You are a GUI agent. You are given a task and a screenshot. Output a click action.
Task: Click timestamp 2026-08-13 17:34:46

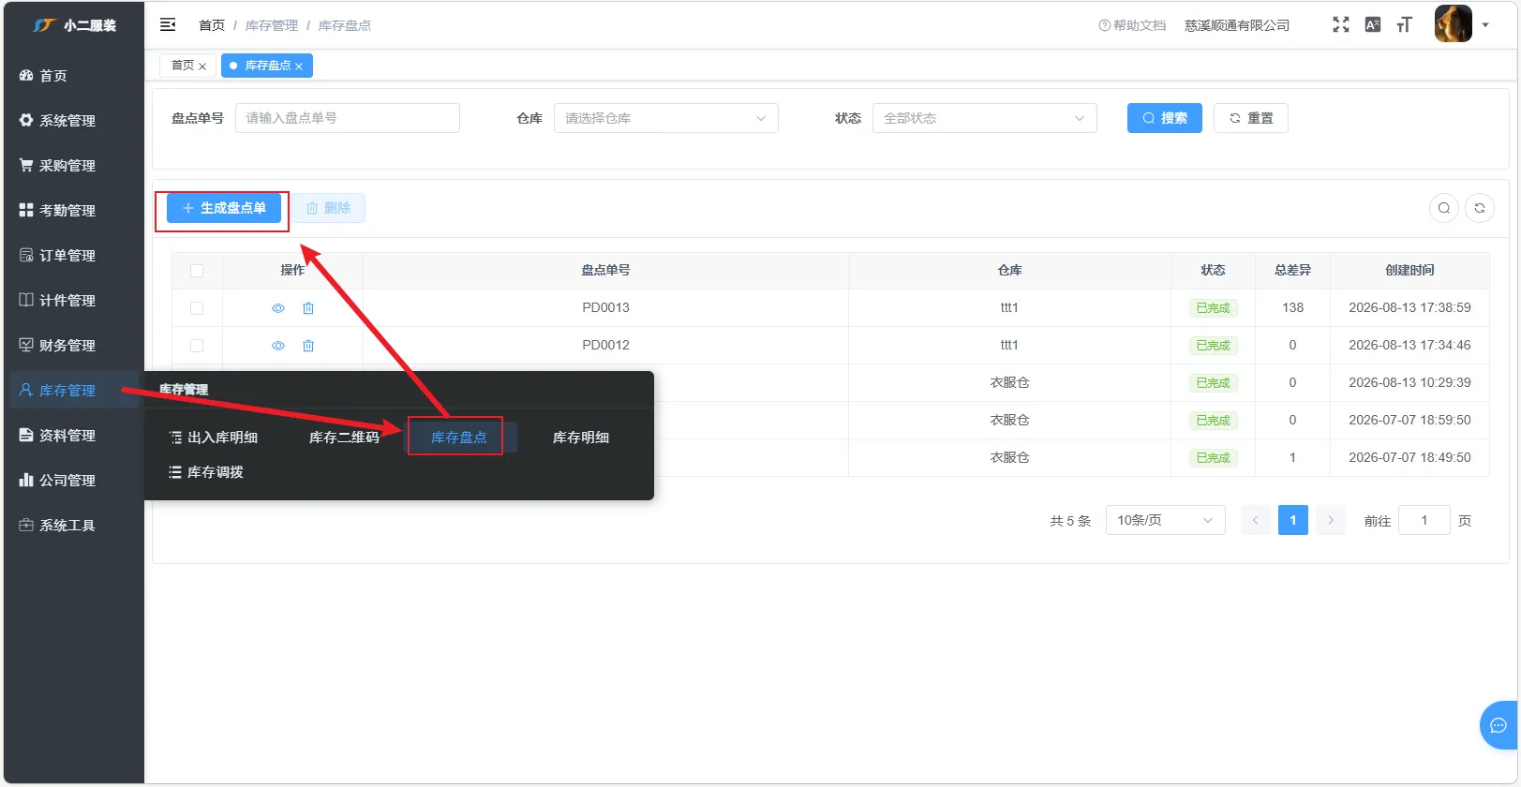tap(1409, 346)
